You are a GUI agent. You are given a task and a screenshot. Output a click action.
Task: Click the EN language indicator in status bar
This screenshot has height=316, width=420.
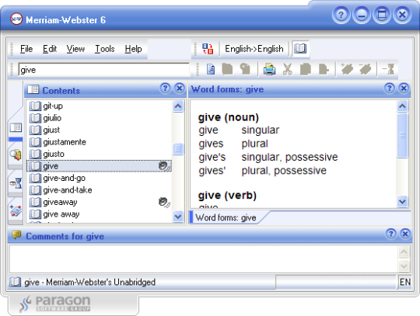pos(404,282)
